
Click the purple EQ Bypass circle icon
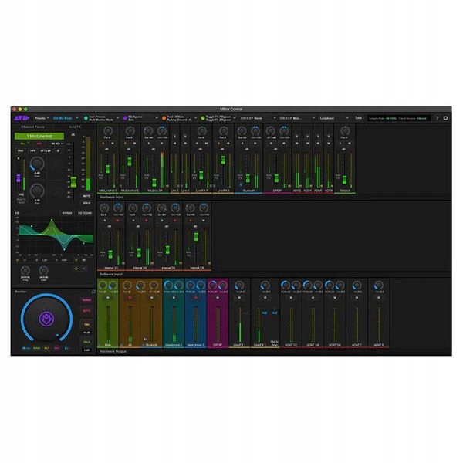[x=125, y=118]
